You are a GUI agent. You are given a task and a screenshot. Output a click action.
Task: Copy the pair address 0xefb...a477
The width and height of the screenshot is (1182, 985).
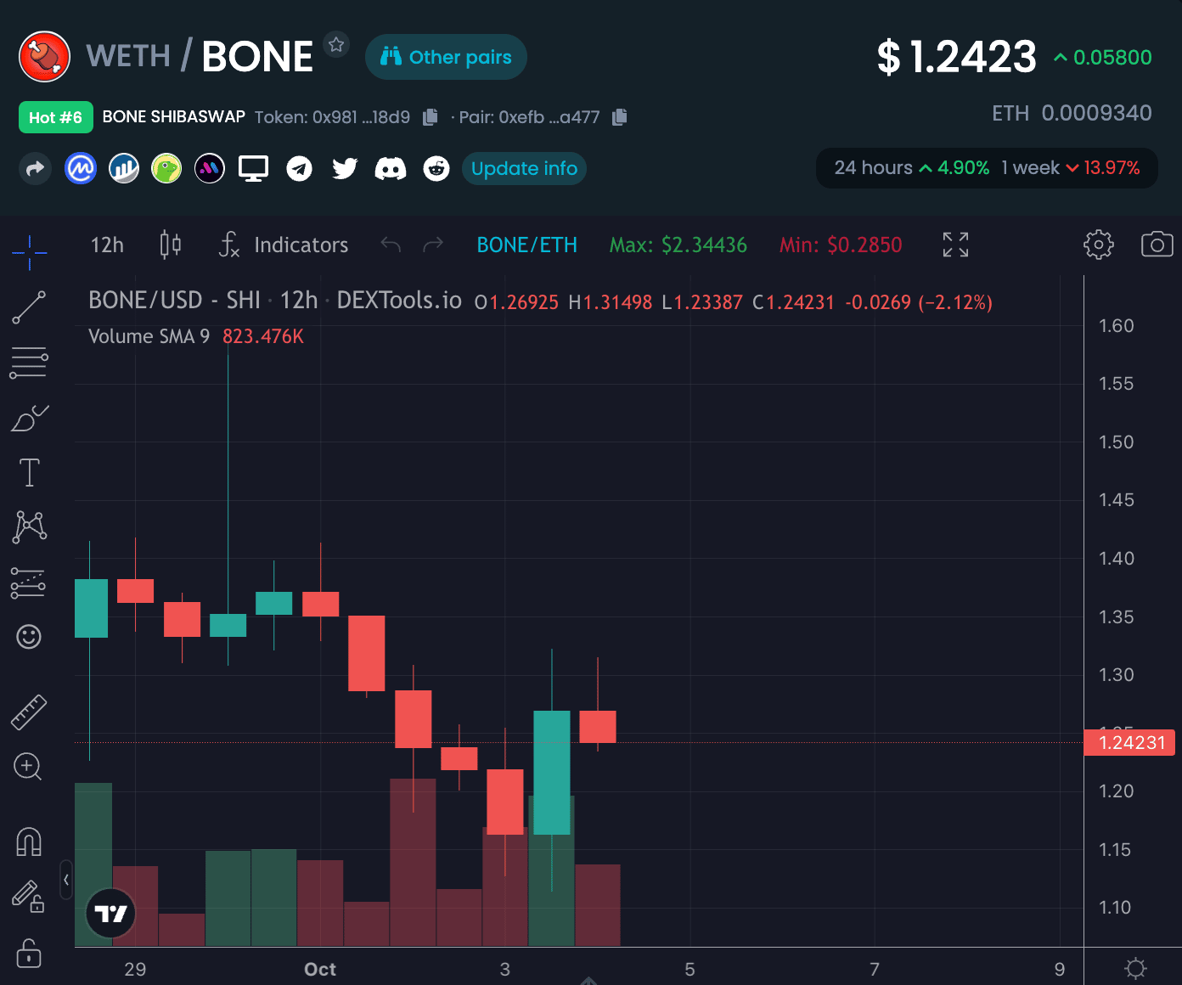click(x=620, y=117)
